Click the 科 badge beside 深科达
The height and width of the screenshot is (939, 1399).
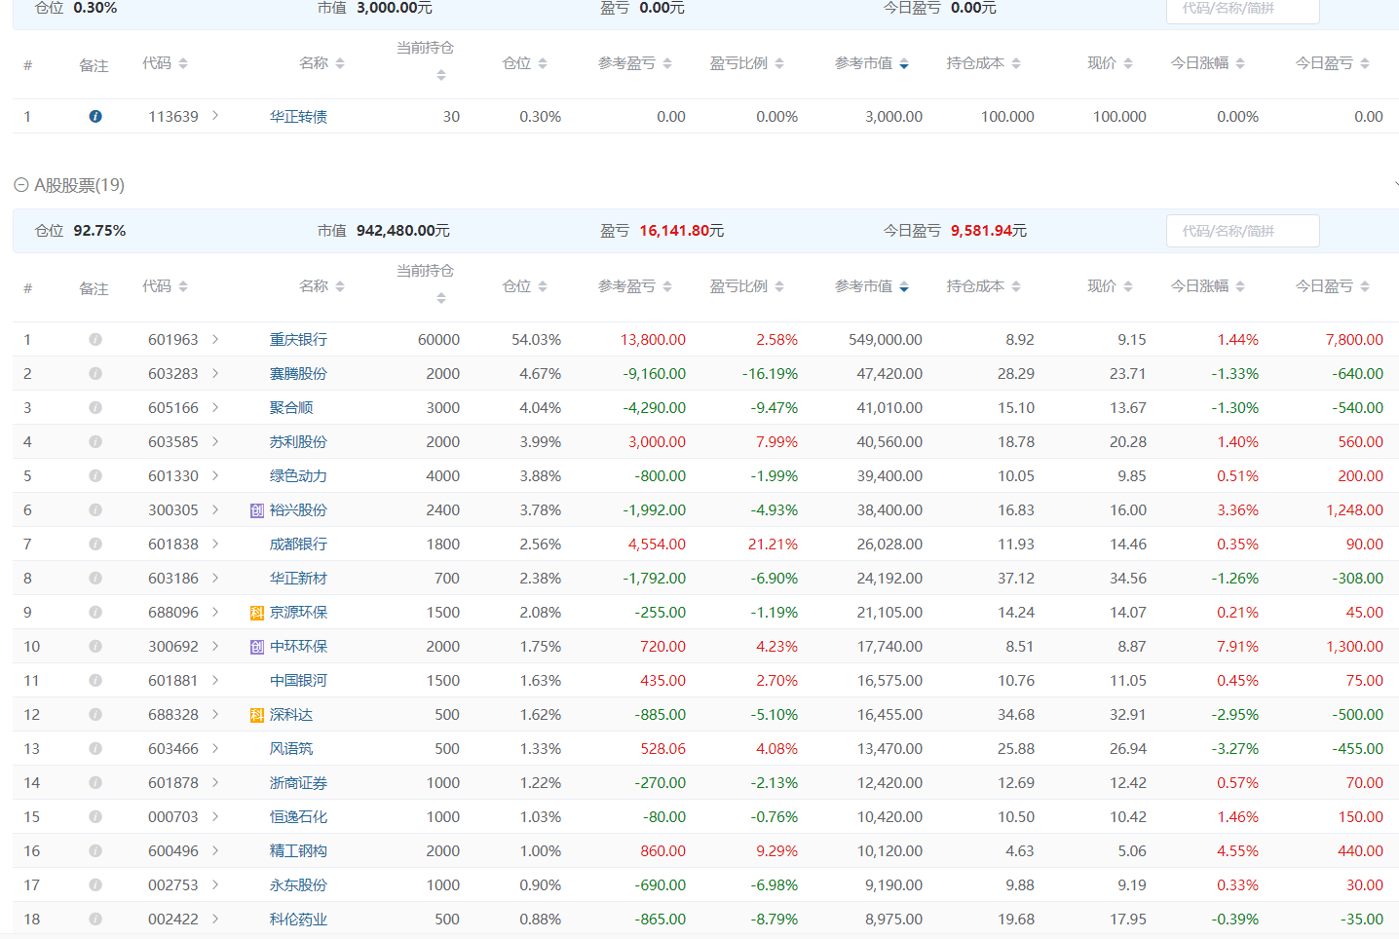(257, 715)
